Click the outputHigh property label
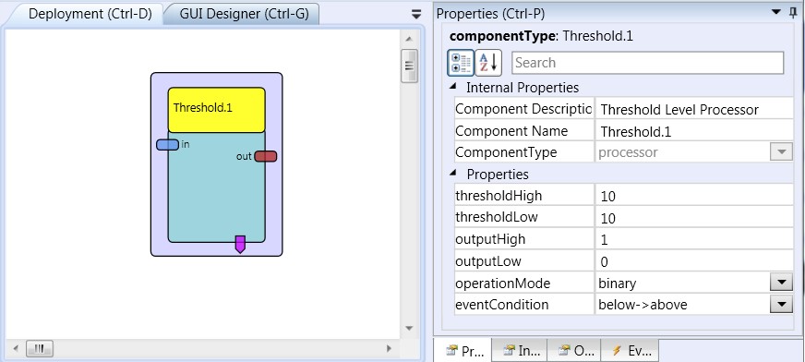Image resolution: width=805 pixels, height=362 pixels. (490, 239)
